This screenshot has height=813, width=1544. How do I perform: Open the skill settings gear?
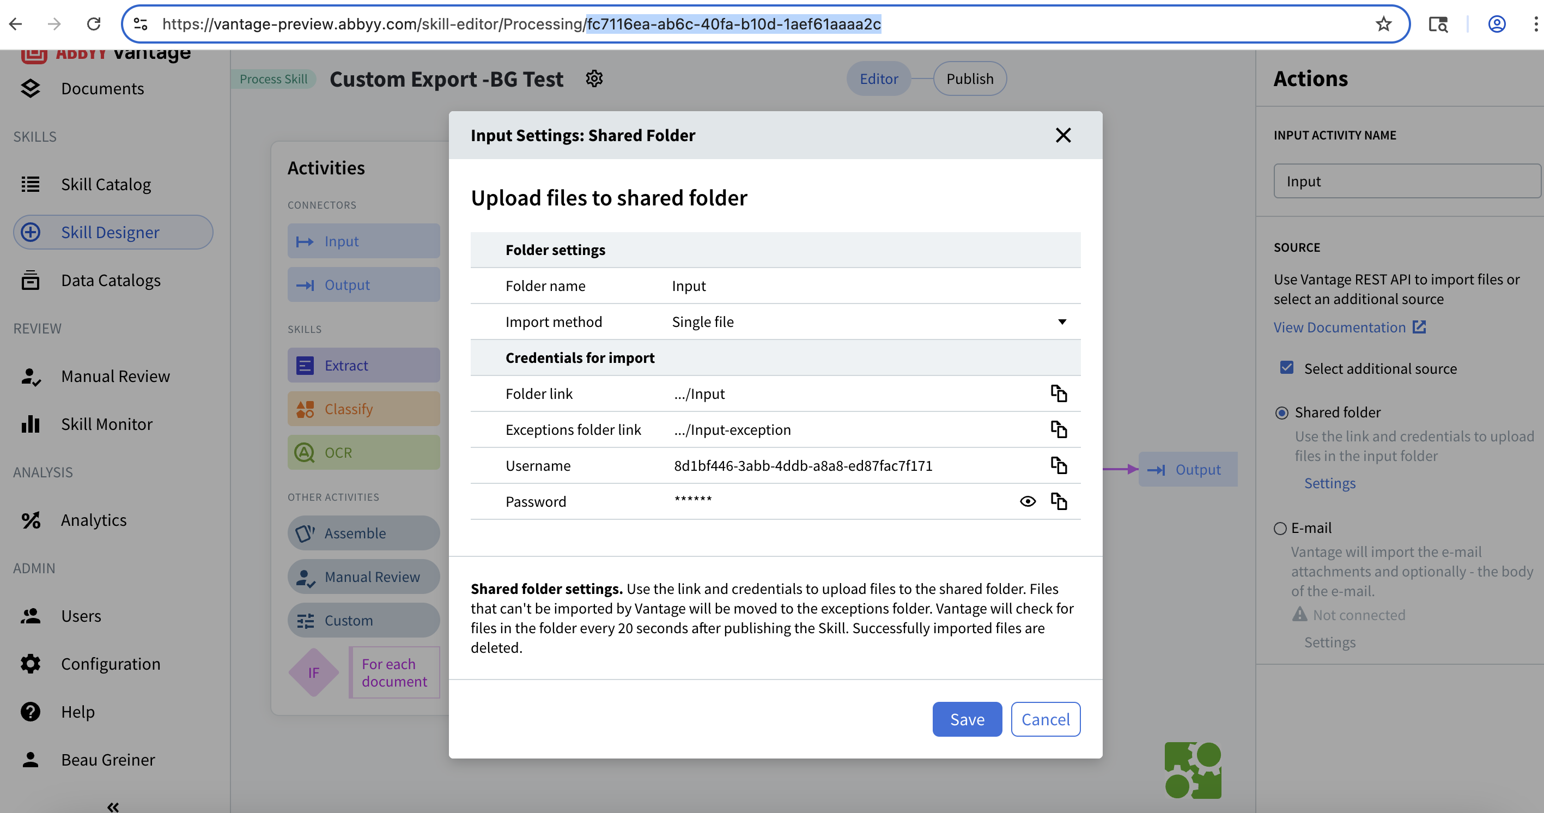click(x=594, y=78)
